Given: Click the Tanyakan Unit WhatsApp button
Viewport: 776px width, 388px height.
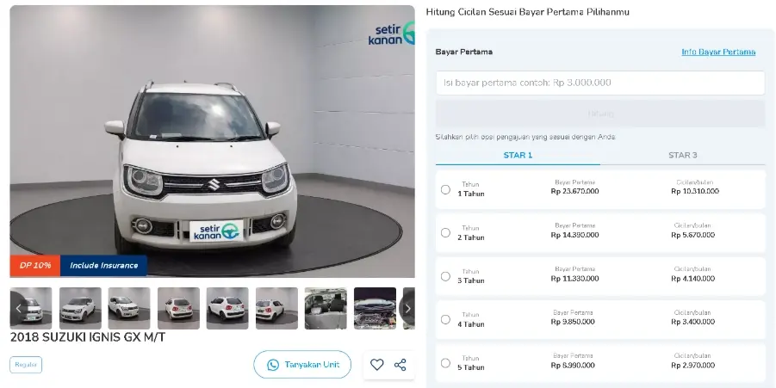Looking at the screenshot, I should (302, 365).
